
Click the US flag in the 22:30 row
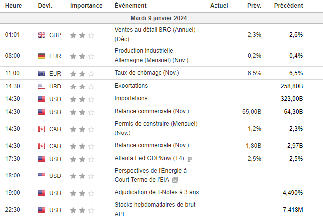42,209
